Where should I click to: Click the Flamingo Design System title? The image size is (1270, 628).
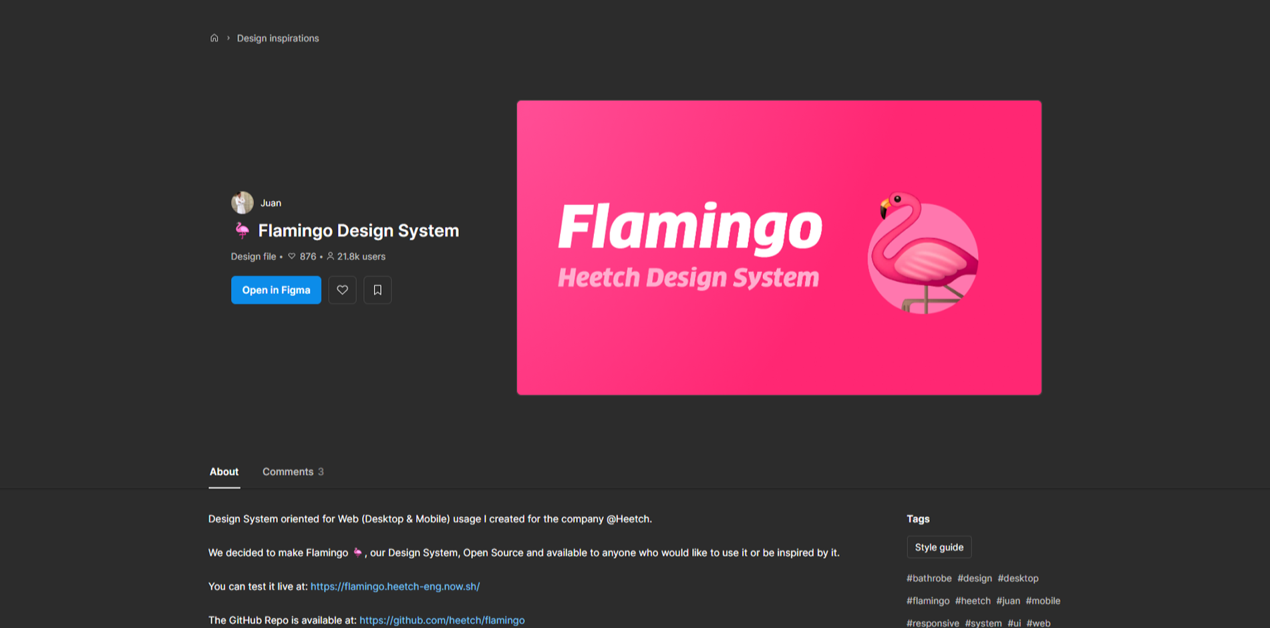[x=359, y=230]
